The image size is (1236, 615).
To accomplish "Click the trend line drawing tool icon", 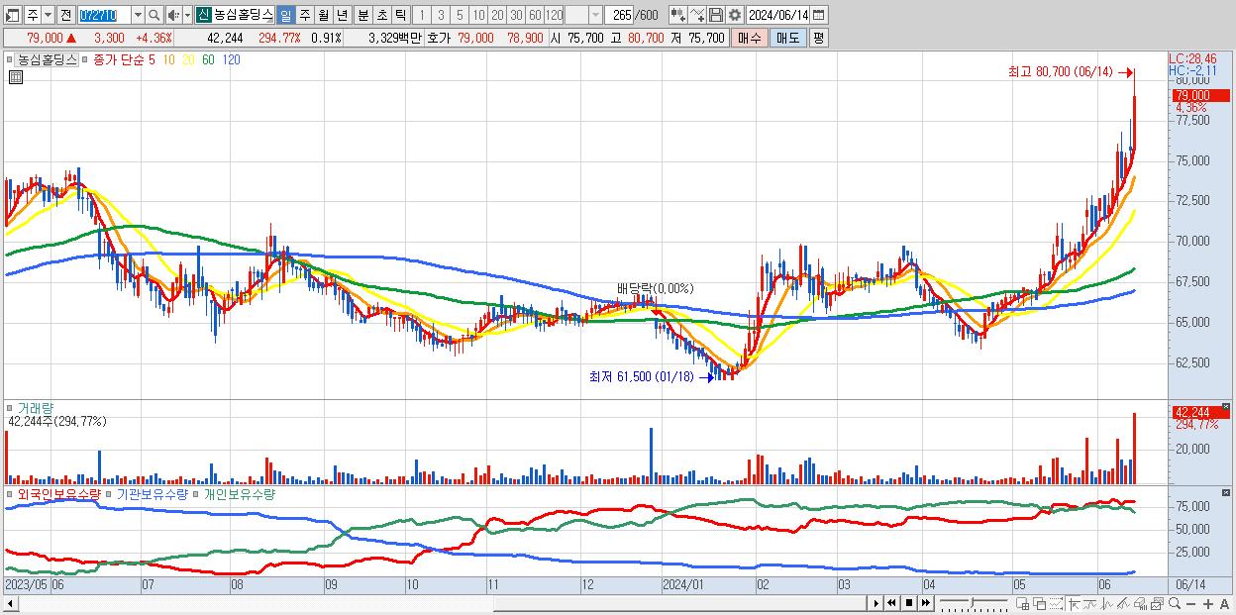I will pos(1090,604).
